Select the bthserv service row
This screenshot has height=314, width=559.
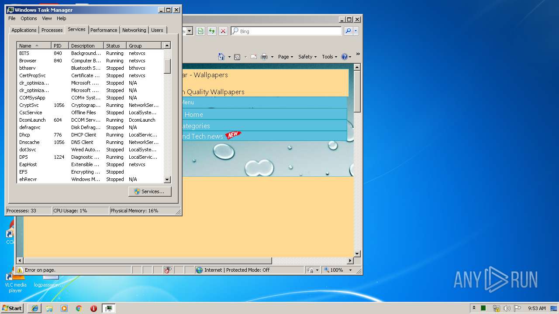tap(90, 68)
